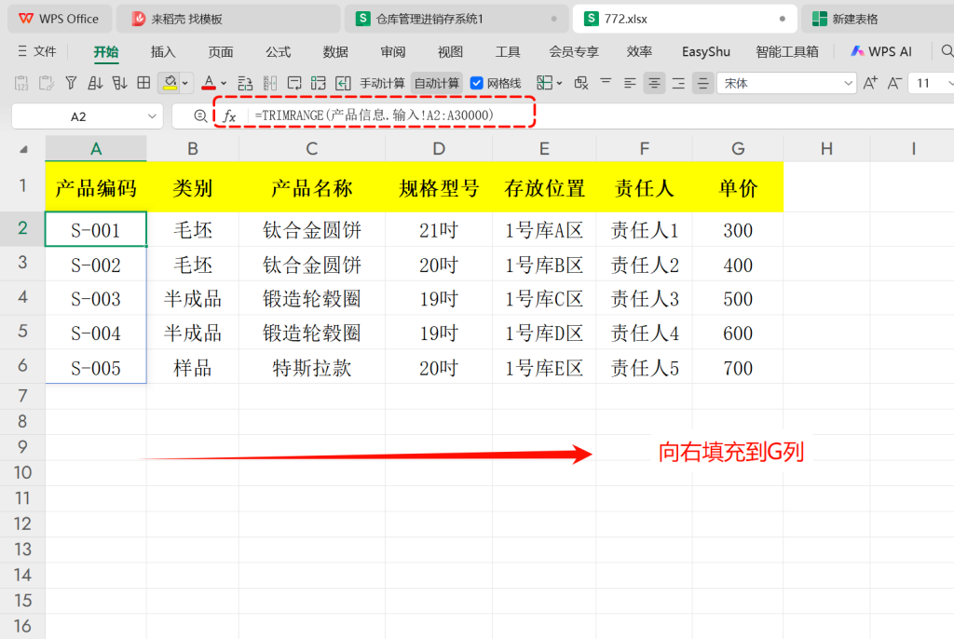Open the 公式 ribbon tab
The width and height of the screenshot is (954, 639).
coord(278,52)
